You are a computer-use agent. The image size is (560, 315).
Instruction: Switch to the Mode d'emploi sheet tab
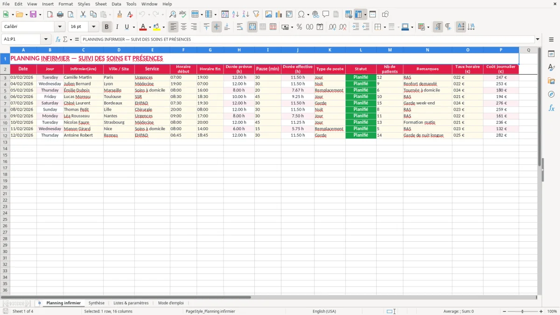(171, 303)
